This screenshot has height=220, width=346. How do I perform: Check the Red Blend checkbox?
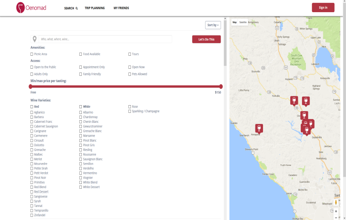click(32, 187)
